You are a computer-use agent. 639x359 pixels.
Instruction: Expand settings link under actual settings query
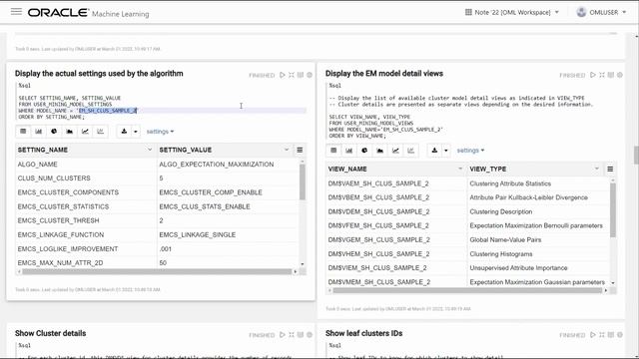pyautogui.click(x=160, y=132)
